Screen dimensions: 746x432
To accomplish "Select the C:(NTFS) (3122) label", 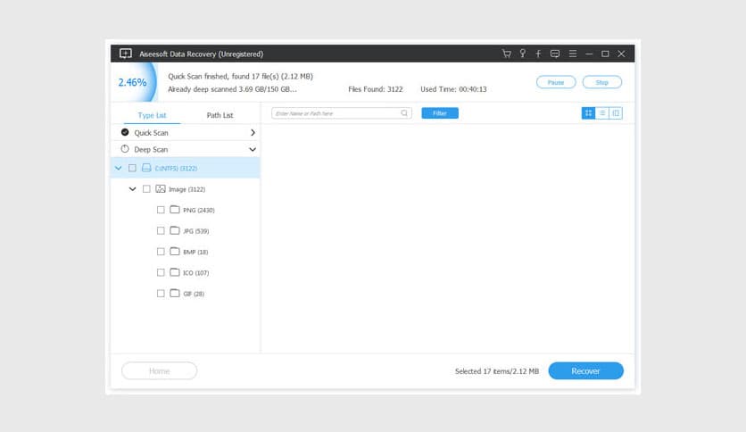I will click(176, 169).
